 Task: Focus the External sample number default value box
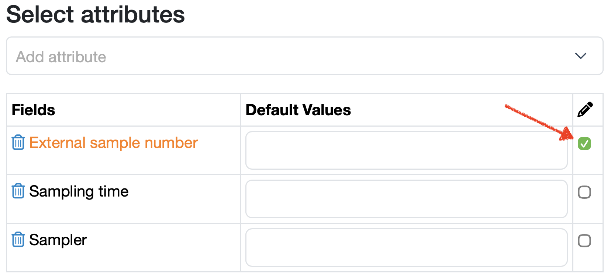coord(406,150)
